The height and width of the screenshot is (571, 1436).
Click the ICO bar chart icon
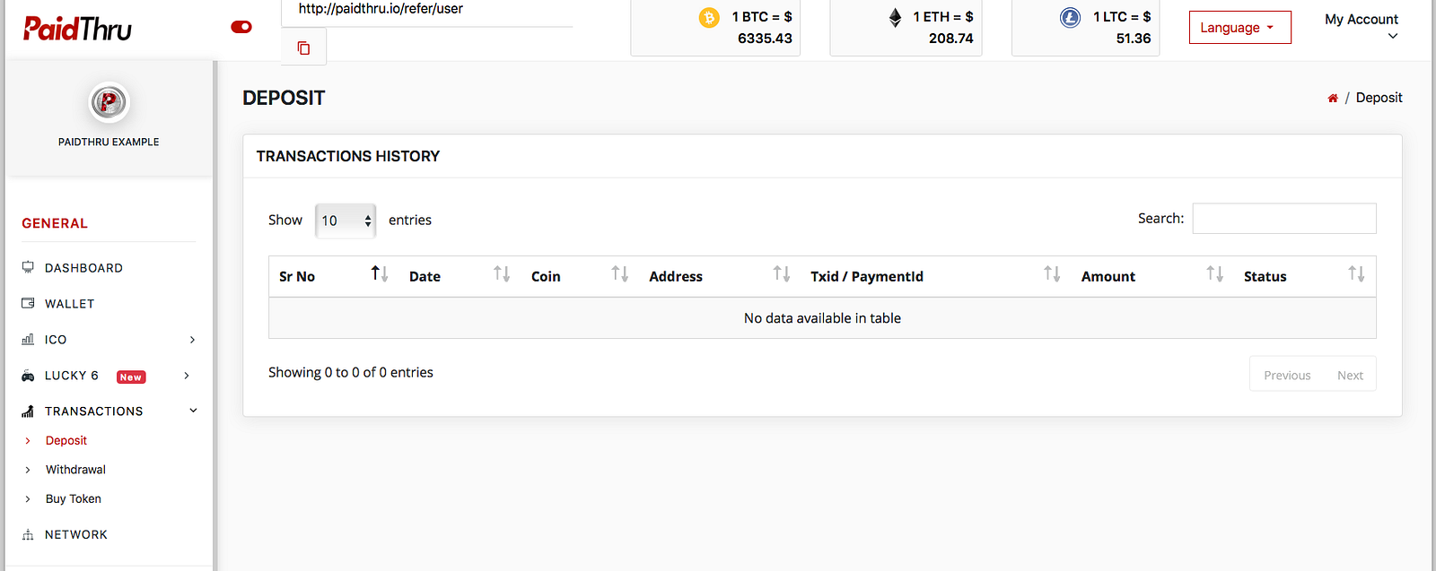point(28,339)
